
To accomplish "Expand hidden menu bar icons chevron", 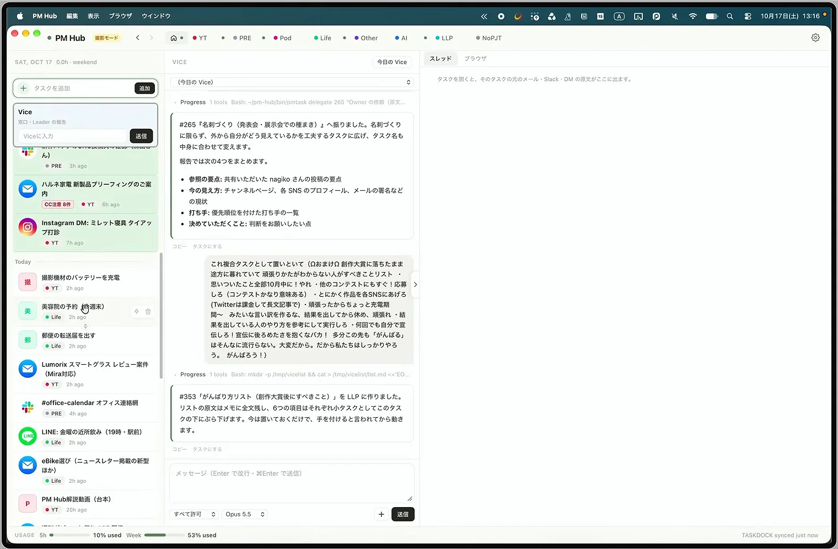I will point(484,17).
